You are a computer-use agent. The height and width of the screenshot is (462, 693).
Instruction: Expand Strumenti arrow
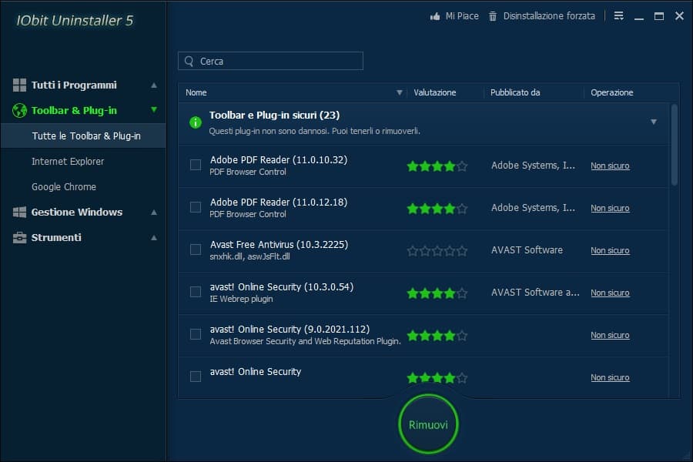[154, 237]
